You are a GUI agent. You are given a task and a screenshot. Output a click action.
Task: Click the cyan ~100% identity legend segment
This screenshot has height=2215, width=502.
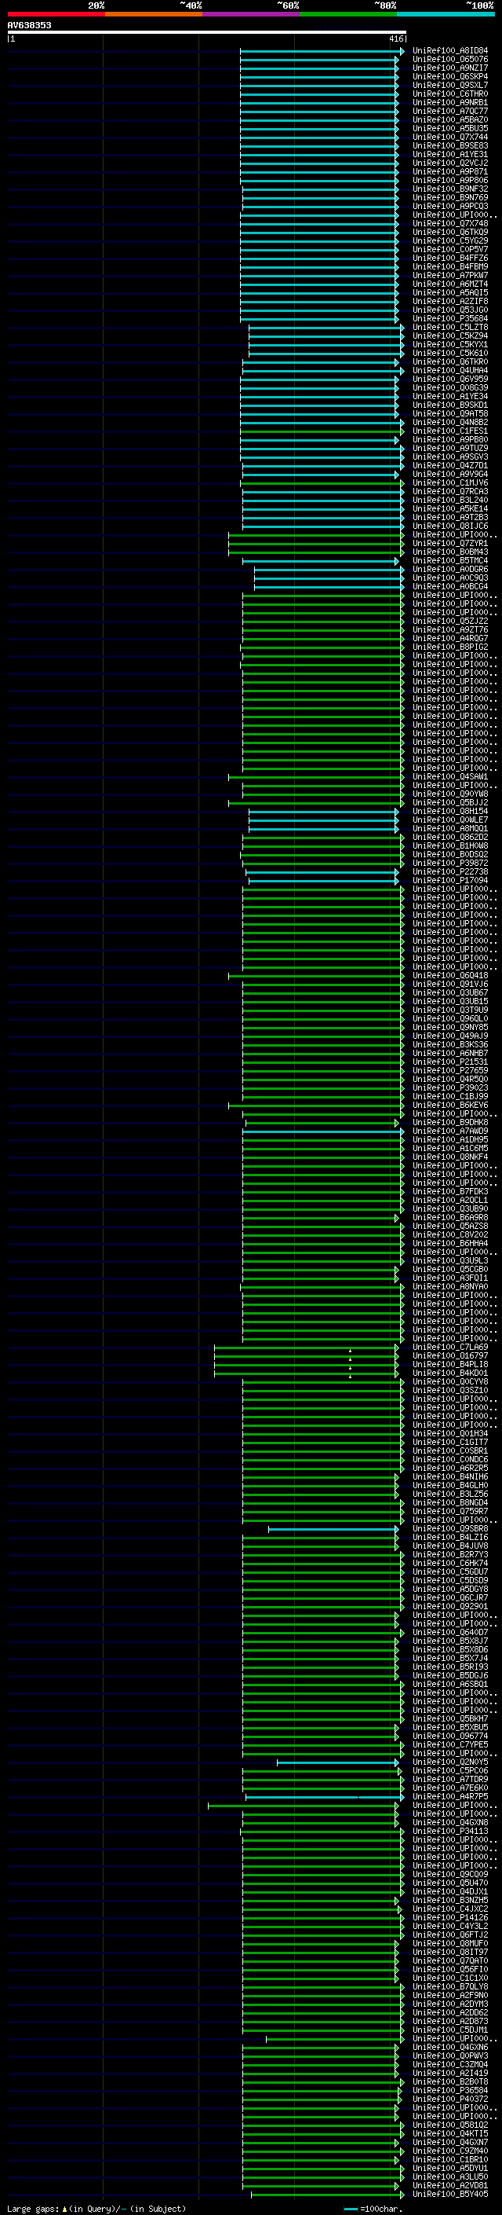click(x=446, y=14)
